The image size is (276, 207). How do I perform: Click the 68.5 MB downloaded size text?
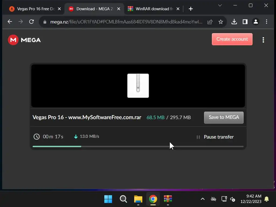[156, 118]
